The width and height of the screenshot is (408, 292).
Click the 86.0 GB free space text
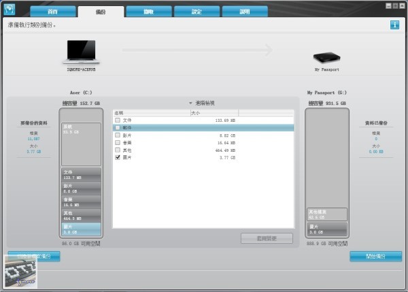pyautogui.click(x=81, y=244)
